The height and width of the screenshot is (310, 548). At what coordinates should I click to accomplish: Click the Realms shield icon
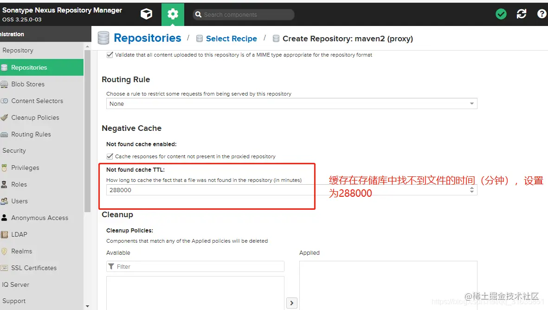(4, 251)
